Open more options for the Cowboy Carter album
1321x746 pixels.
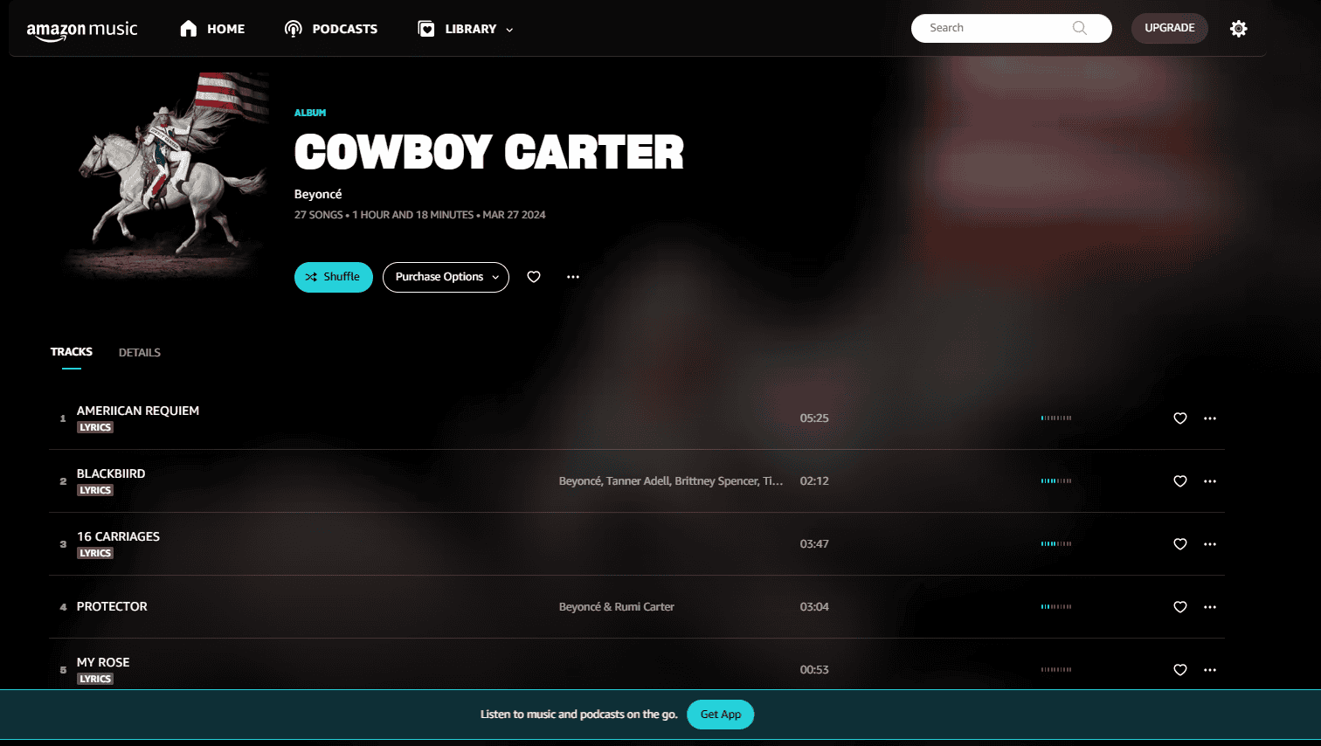[x=573, y=277]
